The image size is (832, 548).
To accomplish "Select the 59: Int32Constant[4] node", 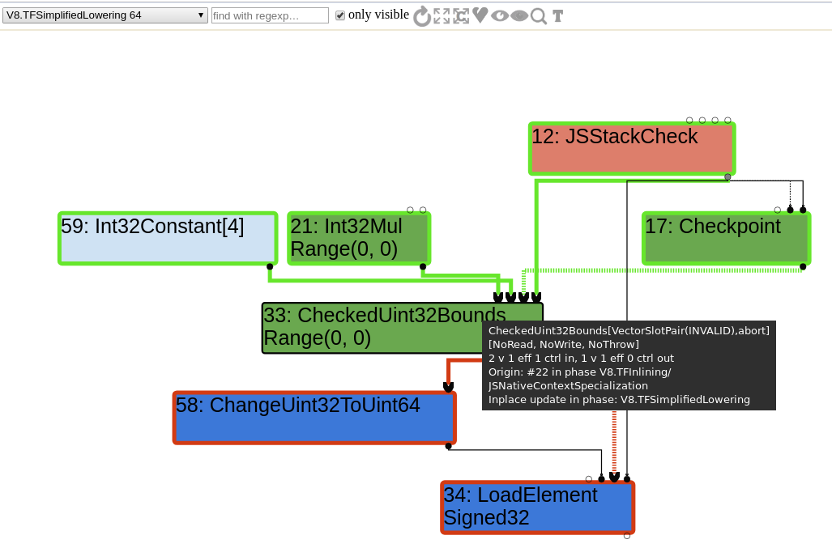I will click(x=168, y=239).
